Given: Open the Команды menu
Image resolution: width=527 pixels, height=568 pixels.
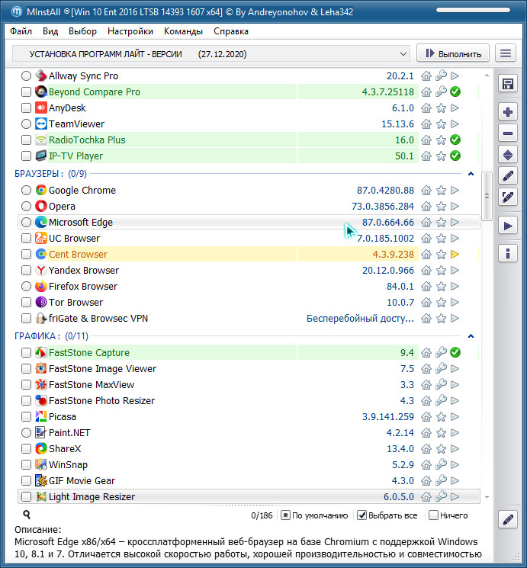Looking at the screenshot, I should click(183, 31).
